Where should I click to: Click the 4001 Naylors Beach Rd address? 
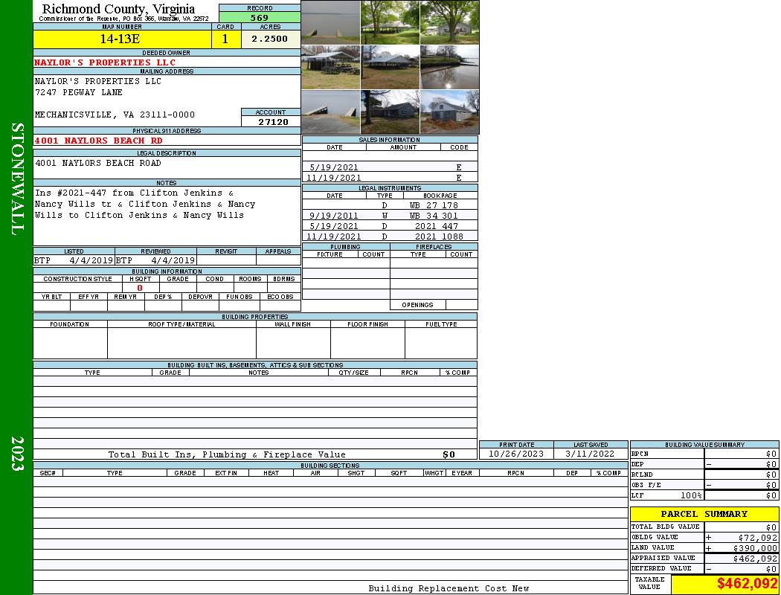[x=98, y=141]
